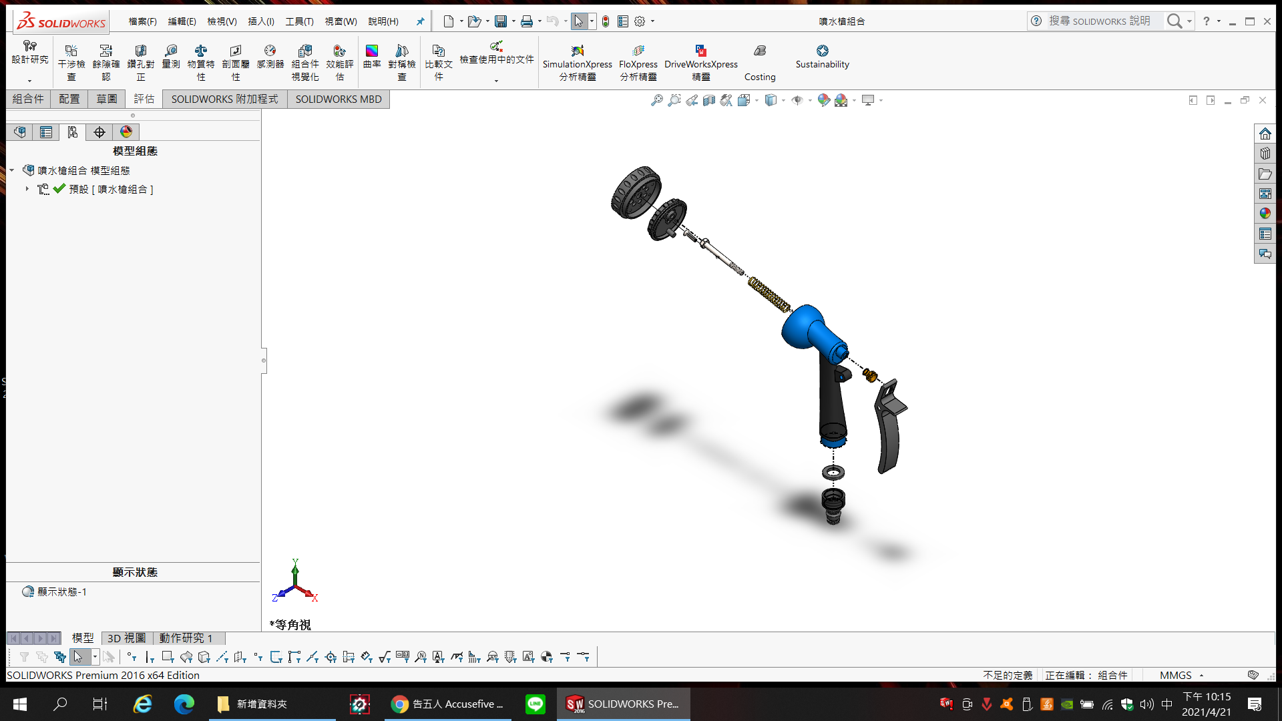Switch to SOLIDWORKS 附加程式 Add-ins tab

coord(224,99)
